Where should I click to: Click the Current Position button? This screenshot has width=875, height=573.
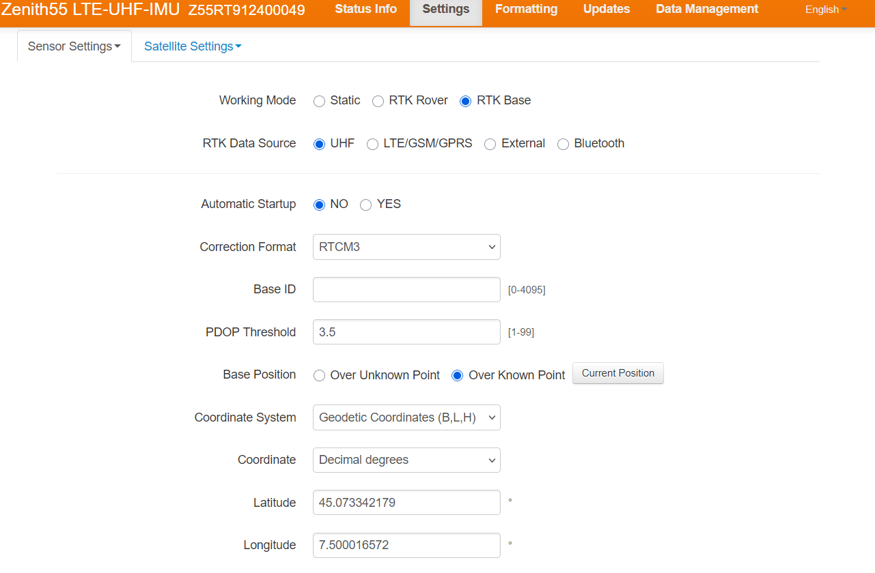pos(617,373)
